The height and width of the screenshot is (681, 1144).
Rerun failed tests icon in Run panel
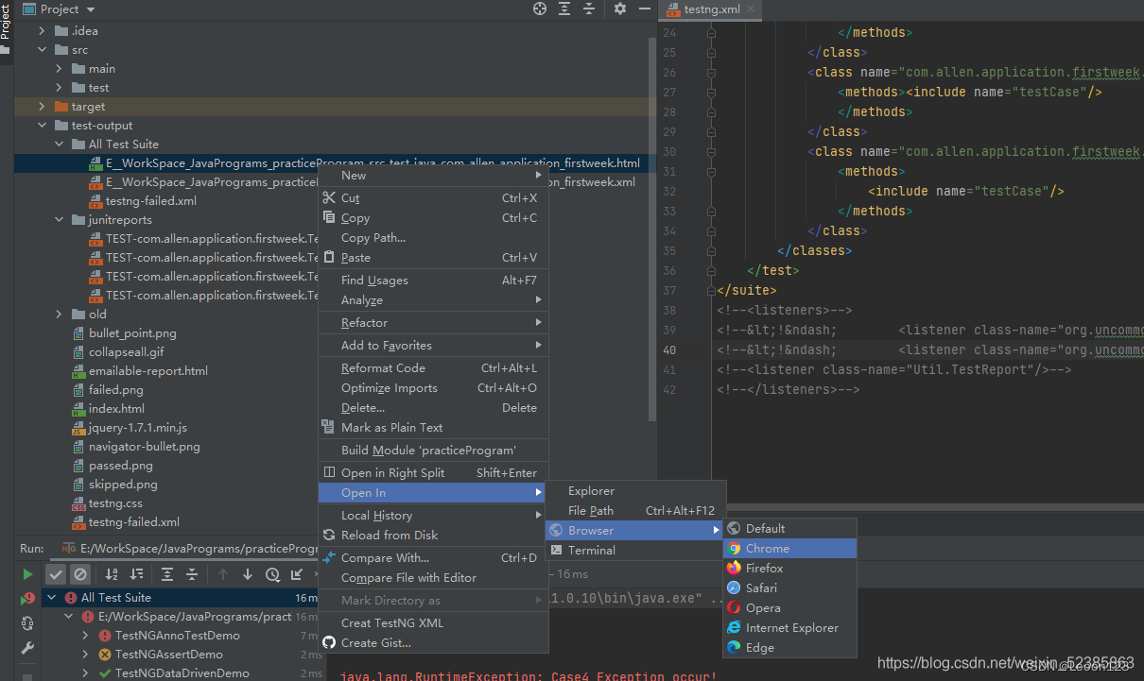click(27, 598)
